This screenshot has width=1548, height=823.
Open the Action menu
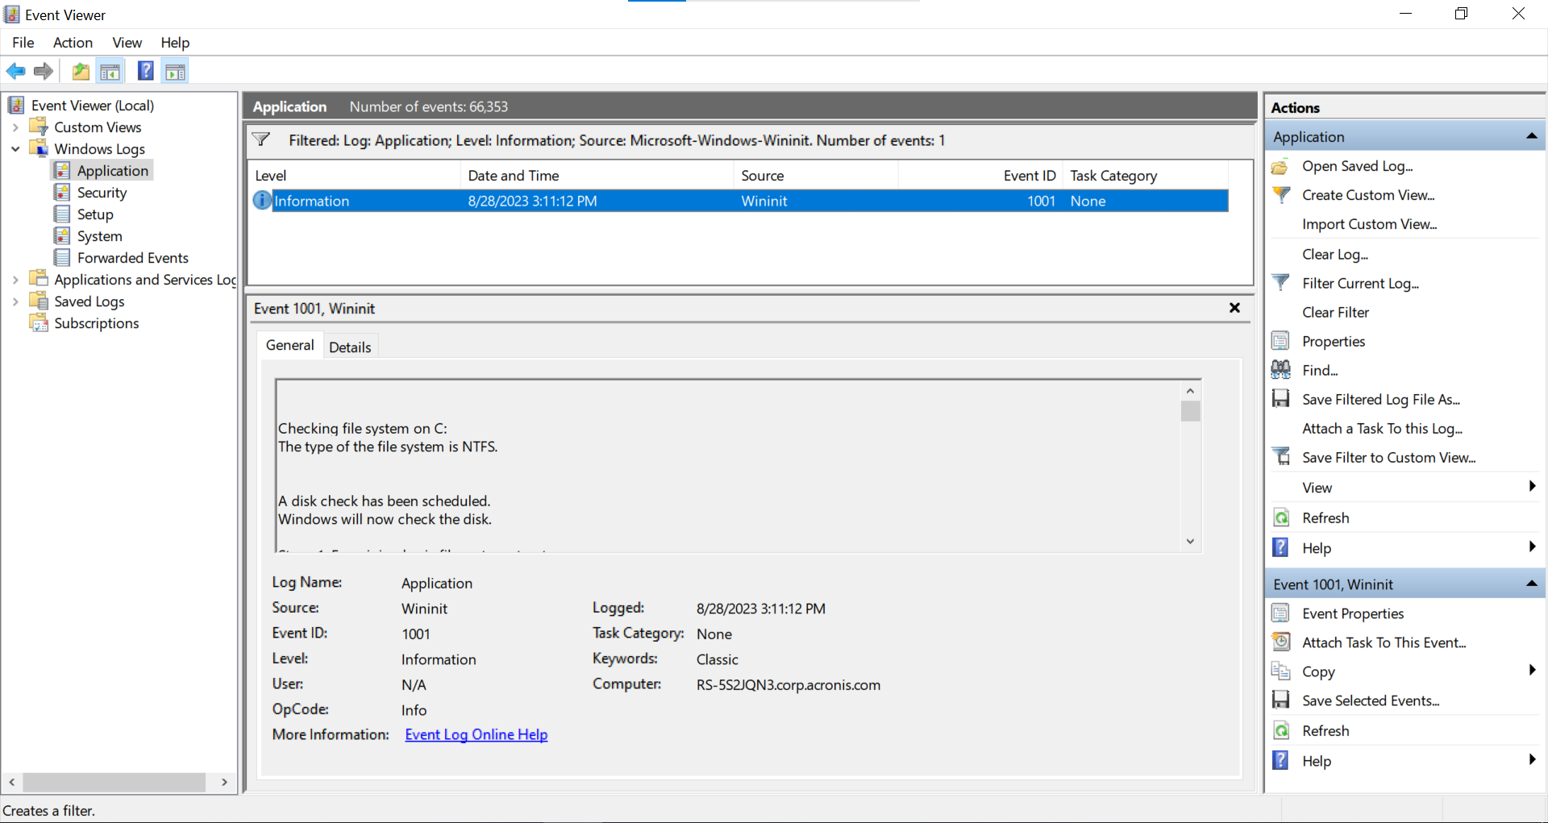(x=73, y=43)
